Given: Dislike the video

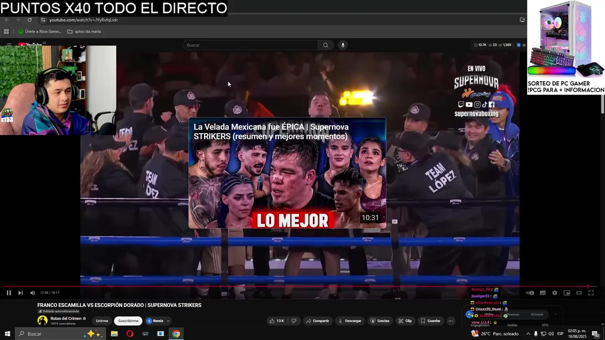Looking at the screenshot, I should [x=294, y=321].
